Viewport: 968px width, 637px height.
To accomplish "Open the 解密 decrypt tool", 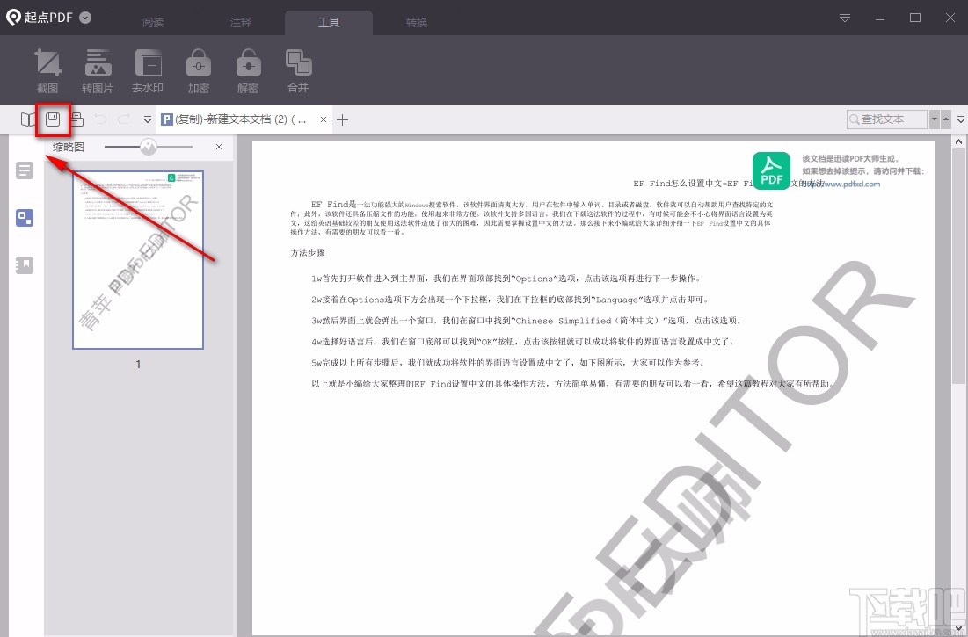I will pos(248,70).
